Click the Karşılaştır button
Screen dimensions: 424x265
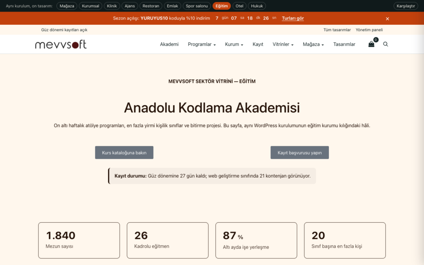[406, 6]
